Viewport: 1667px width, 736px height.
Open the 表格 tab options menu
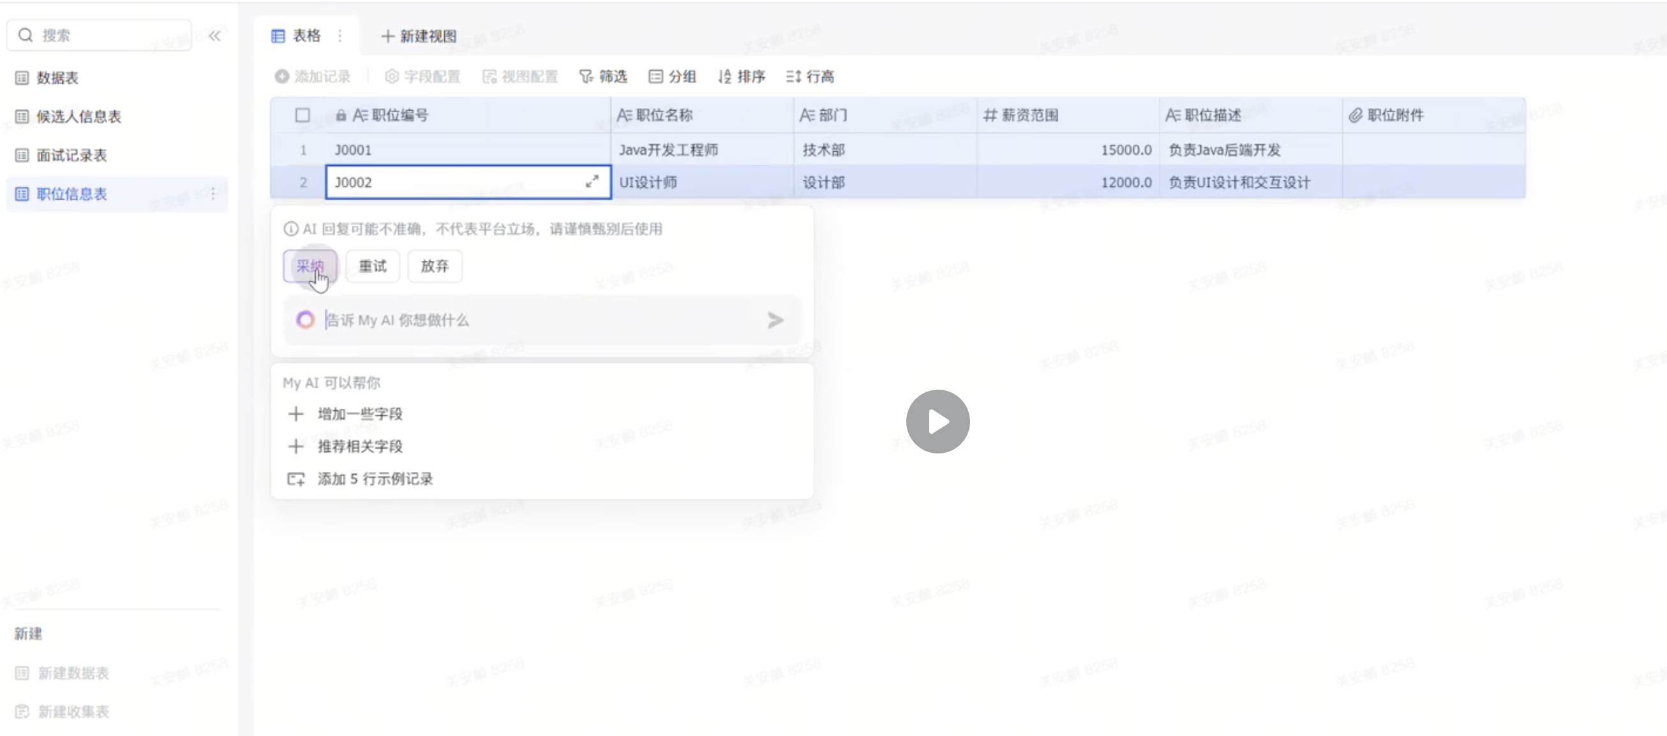click(340, 36)
